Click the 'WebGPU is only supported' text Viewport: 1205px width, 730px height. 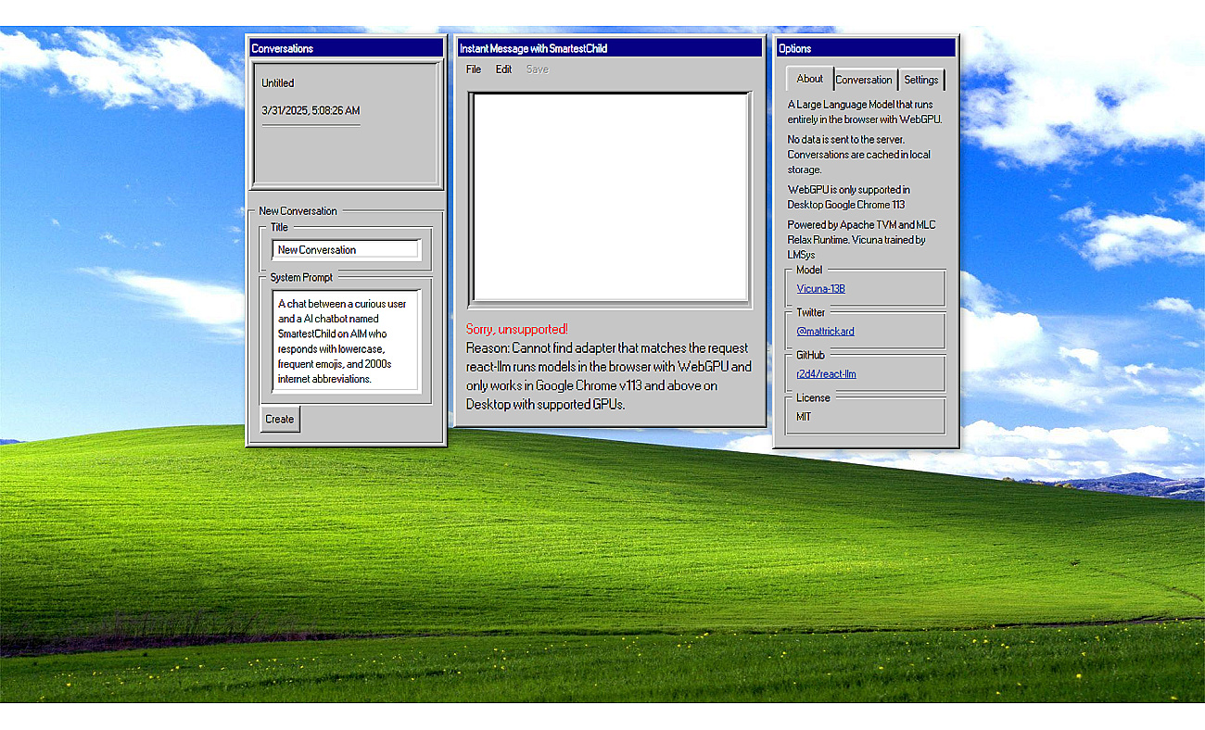[x=849, y=197]
